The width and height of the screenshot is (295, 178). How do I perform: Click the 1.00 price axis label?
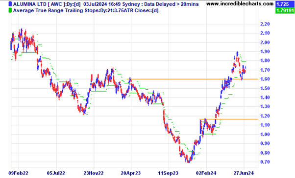point(265,134)
